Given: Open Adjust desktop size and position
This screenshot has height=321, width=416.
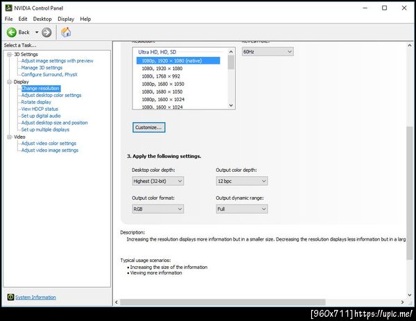Looking at the screenshot, I should pyautogui.click(x=54, y=123).
